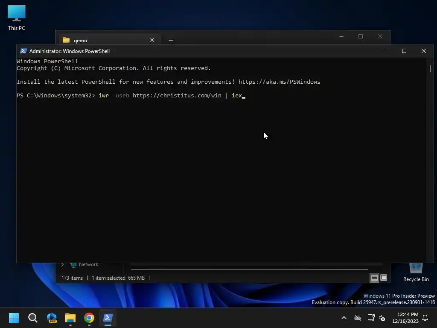Image resolution: width=437 pixels, height=328 pixels.
Task: Switch Explorer to details view
Action: click(375, 278)
